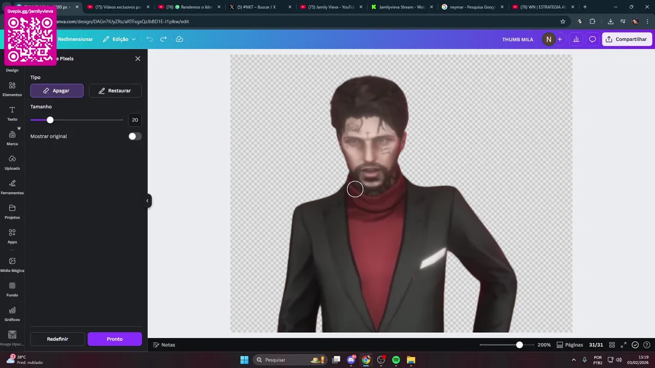Image resolution: width=655 pixels, height=368 pixels.
Task: Collapse the side panel with the arrow handle
Action: [x=147, y=201]
